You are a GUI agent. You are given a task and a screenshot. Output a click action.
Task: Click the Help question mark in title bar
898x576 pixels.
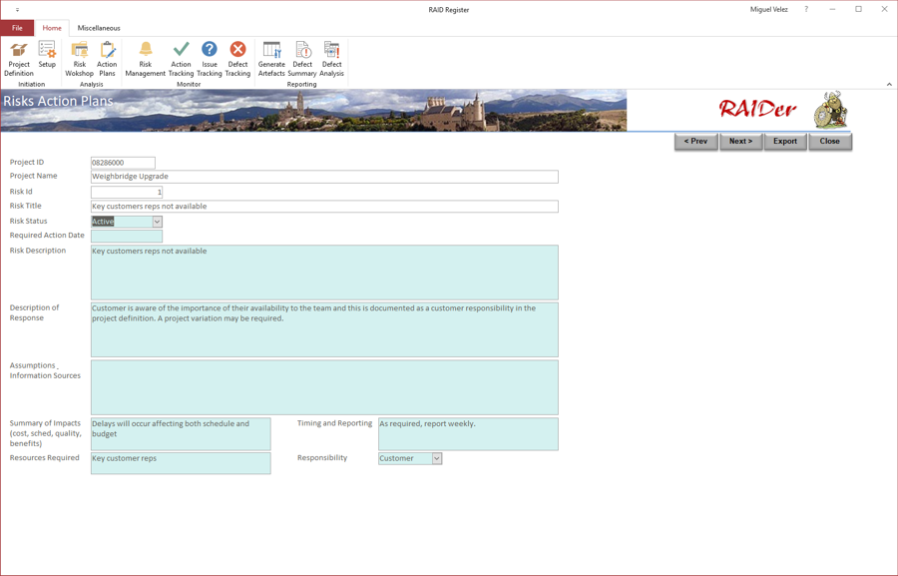pyautogui.click(x=806, y=9)
